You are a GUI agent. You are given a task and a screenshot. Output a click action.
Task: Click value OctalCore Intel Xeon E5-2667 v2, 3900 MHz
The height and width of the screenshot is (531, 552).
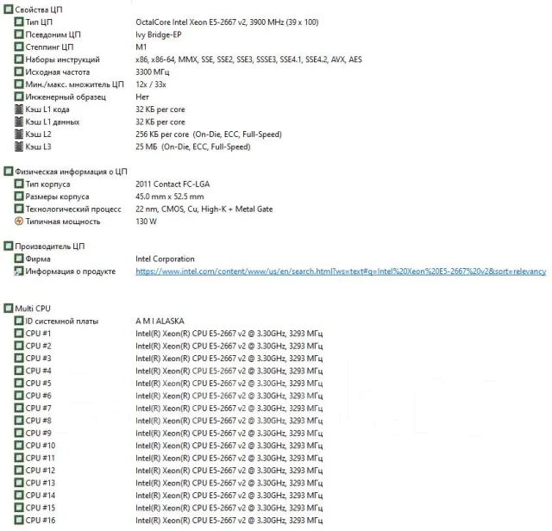[x=227, y=22]
